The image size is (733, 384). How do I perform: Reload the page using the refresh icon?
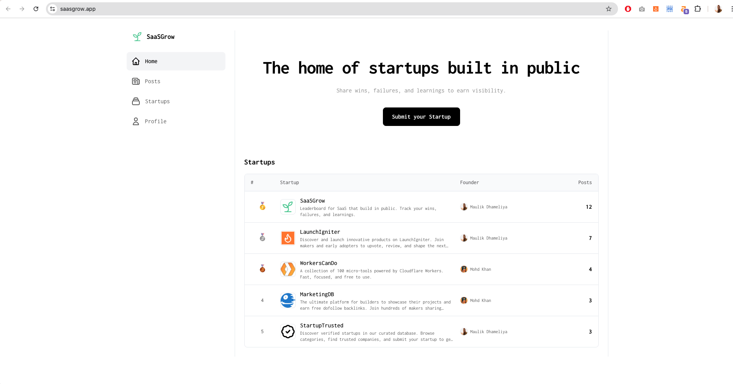(x=36, y=9)
